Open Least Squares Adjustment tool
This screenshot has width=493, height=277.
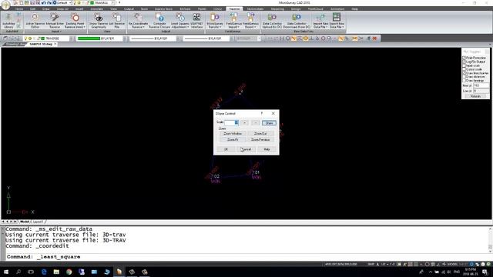[x=180, y=21]
